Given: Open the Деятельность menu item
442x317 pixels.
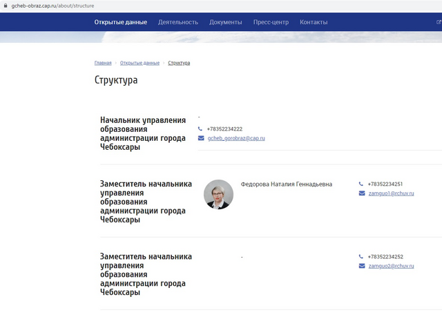Looking at the screenshot, I should 177,22.
